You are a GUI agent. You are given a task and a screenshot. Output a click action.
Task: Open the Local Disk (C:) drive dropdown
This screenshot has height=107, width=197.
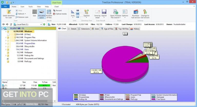click(x=41, y=24)
